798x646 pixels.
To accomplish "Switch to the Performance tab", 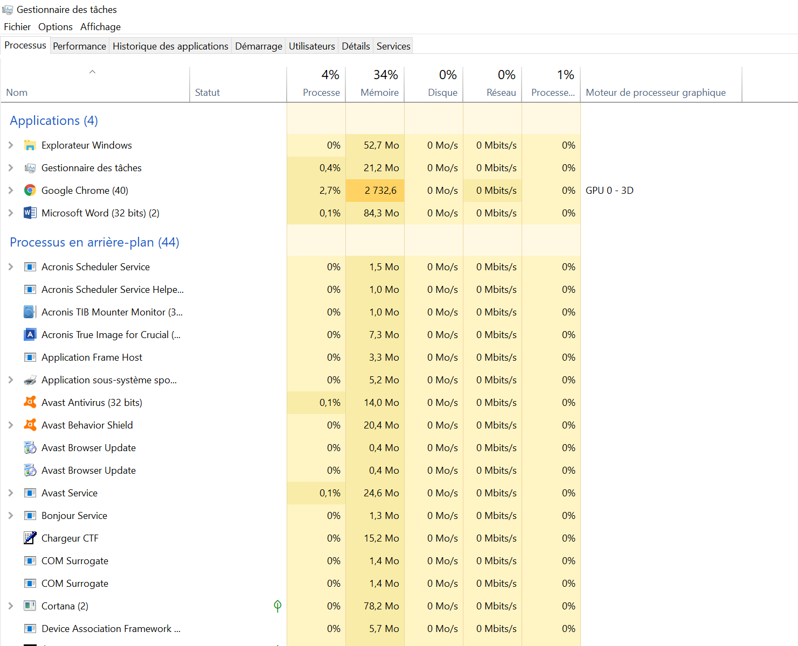I will (79, 46).
